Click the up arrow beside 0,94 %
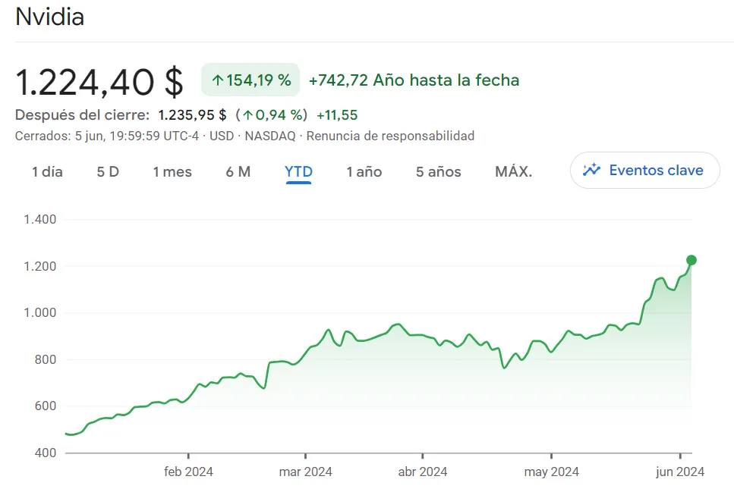The height and width of the screenshot is (492, 734). 247,115
